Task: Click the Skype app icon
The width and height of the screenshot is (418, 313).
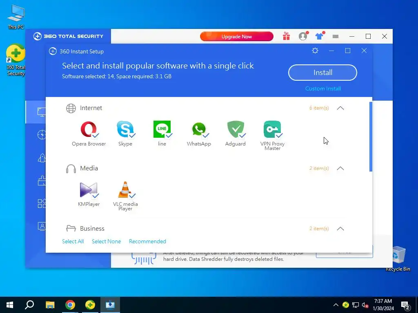Action: pyautogui.click(x=125, y=129)
